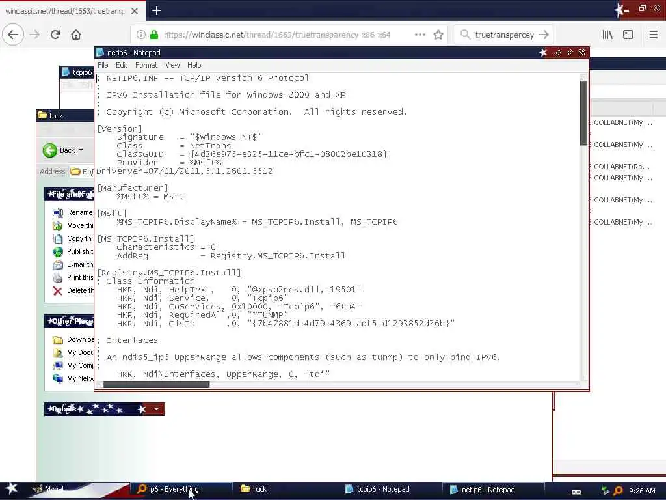Reload the winclassic.net page
Viewport: 666px width, 500px height.
56,35
